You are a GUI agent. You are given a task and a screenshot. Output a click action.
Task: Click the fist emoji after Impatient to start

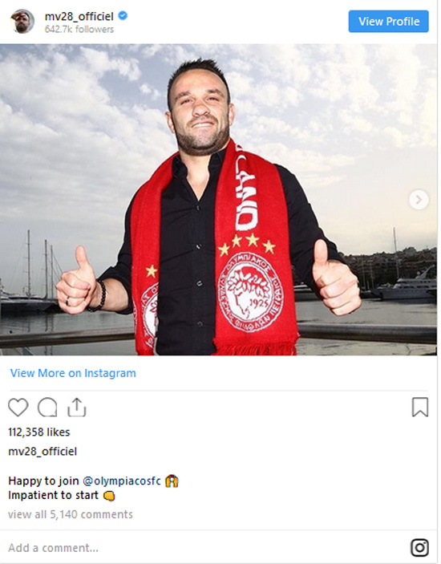click(x=109, y=496)
